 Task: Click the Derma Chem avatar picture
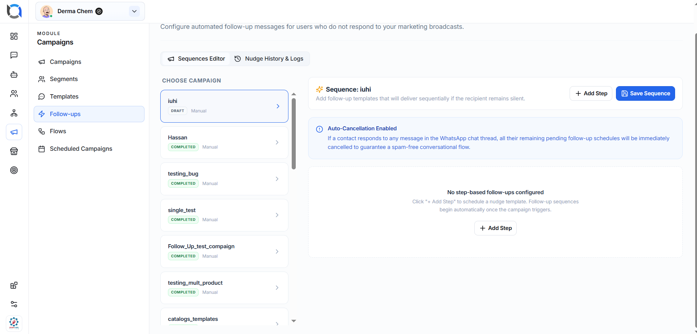[46, 11]
